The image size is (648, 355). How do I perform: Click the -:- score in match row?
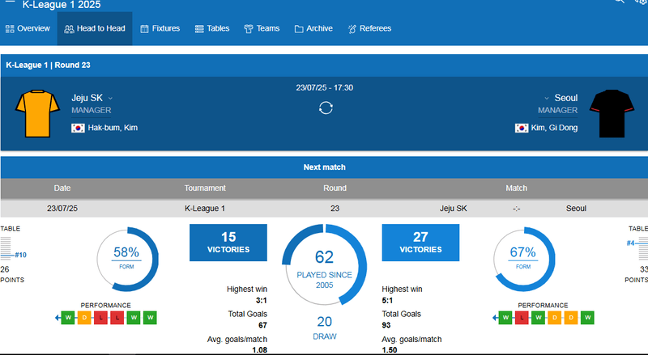coord(516,209)
